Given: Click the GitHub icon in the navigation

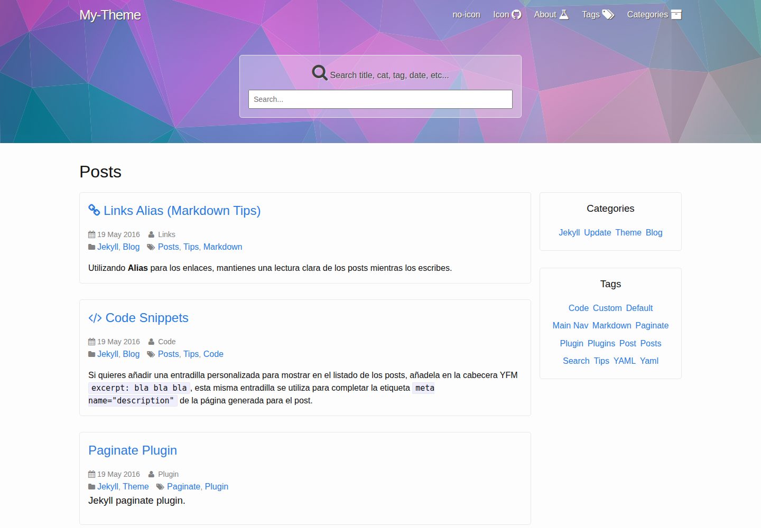Looking at the screenshot, I should 516,15.
